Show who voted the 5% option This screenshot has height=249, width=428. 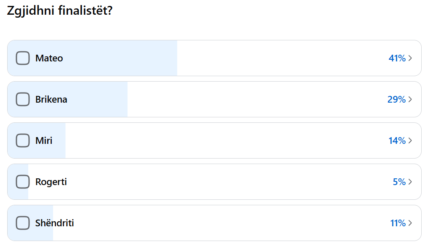pos(399,182)
